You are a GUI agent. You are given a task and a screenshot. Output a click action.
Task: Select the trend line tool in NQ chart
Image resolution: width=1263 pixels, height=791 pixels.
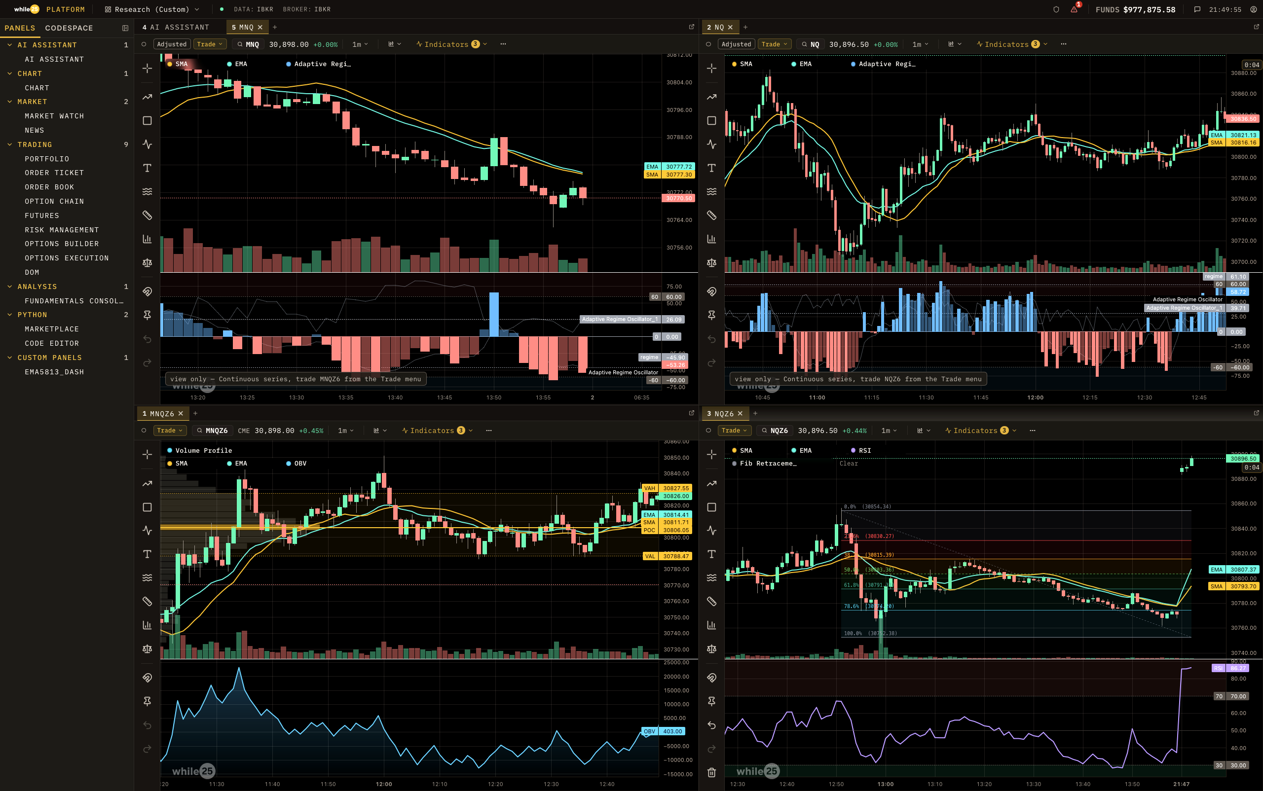(x=711, y=97)
